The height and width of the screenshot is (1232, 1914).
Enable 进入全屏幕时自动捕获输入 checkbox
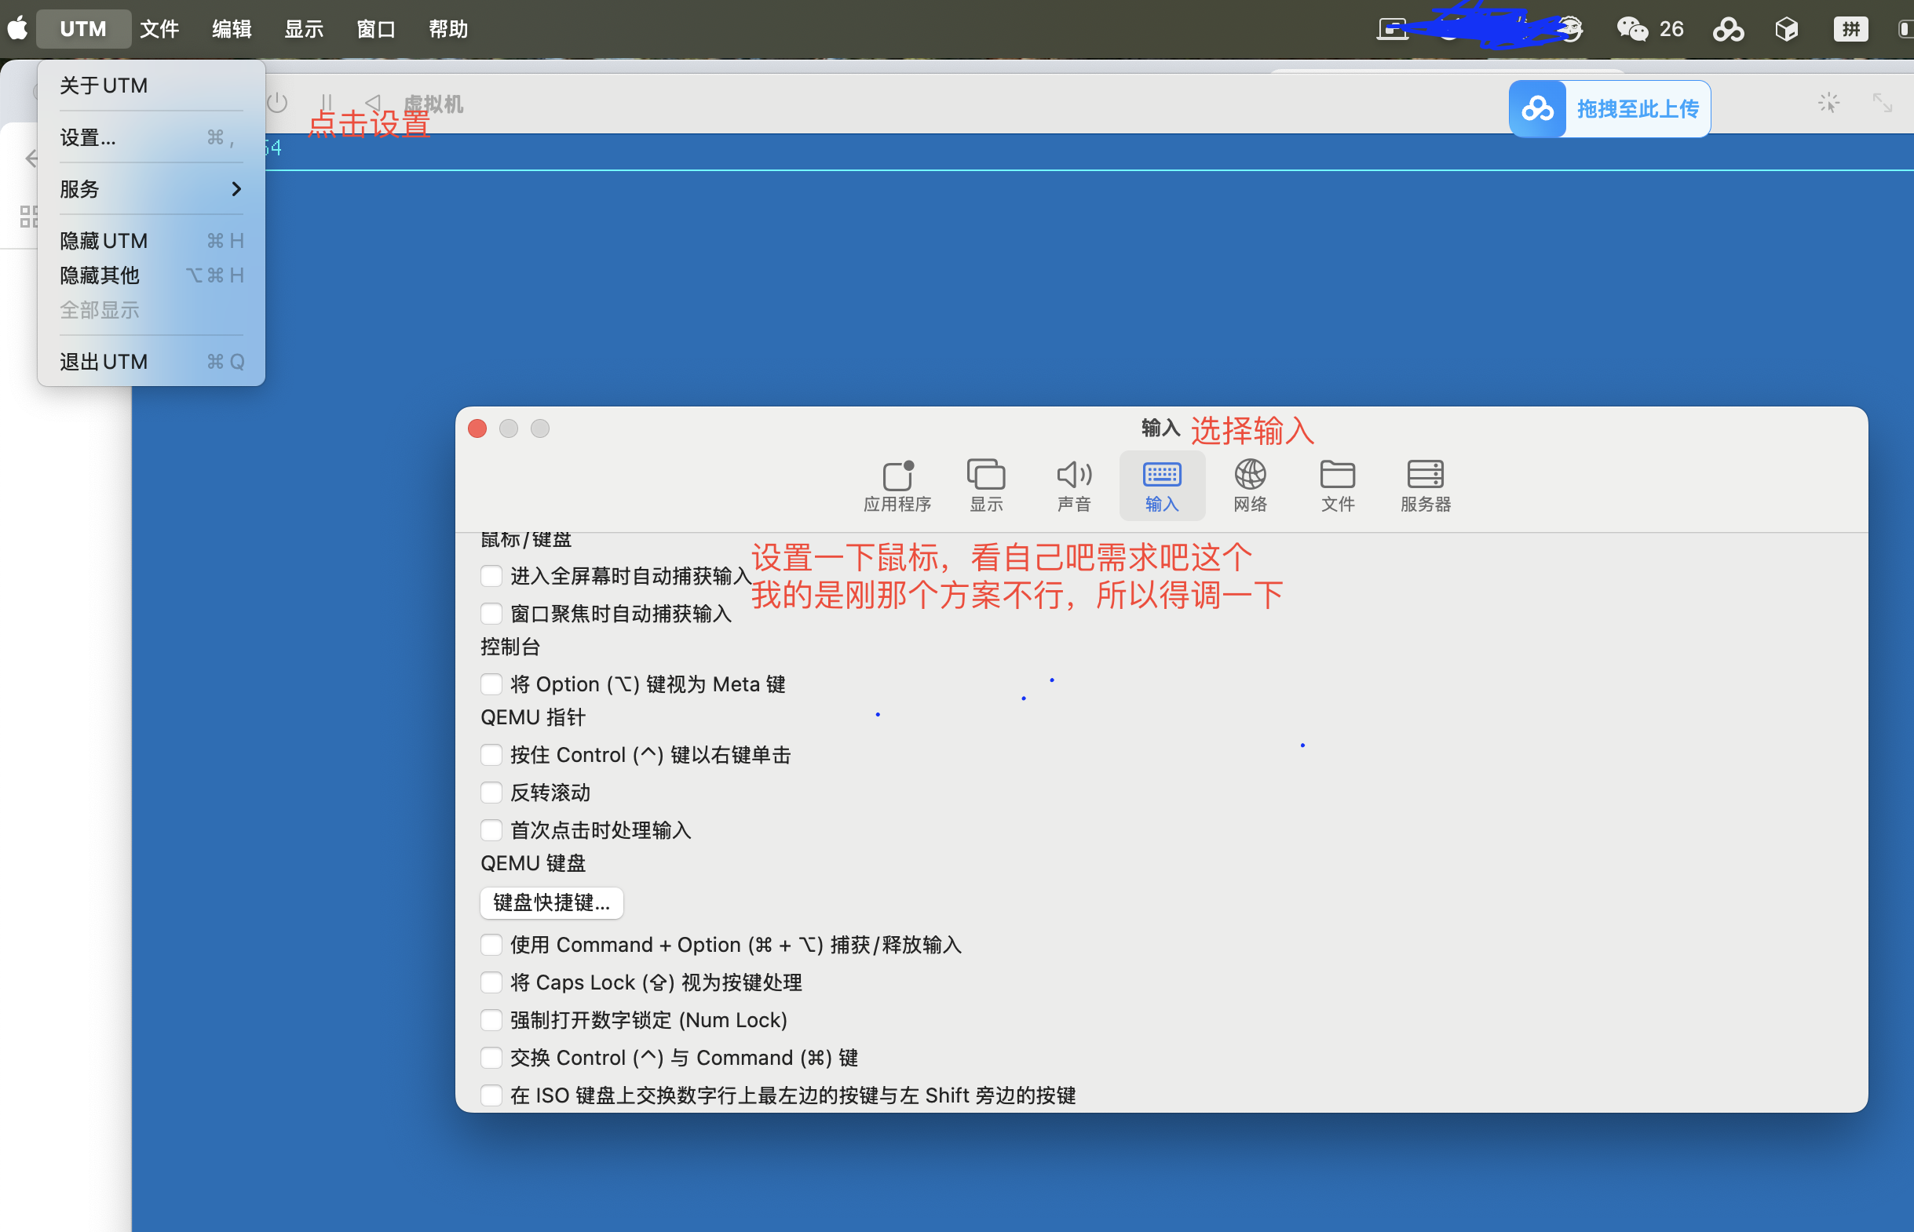tap(491, 576)
